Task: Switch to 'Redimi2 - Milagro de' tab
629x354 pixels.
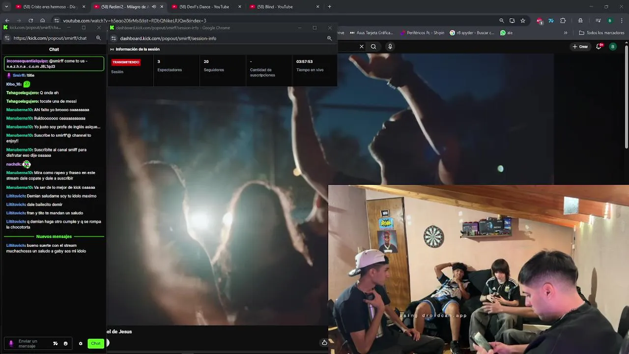Action: click(129, 7)
